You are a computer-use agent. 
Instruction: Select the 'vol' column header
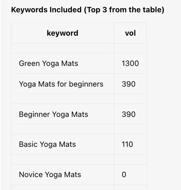pyautogui.click(x=130, y=33)
